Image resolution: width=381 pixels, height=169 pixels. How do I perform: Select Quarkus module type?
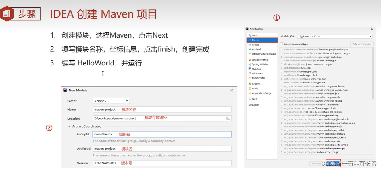pos(262,69)
